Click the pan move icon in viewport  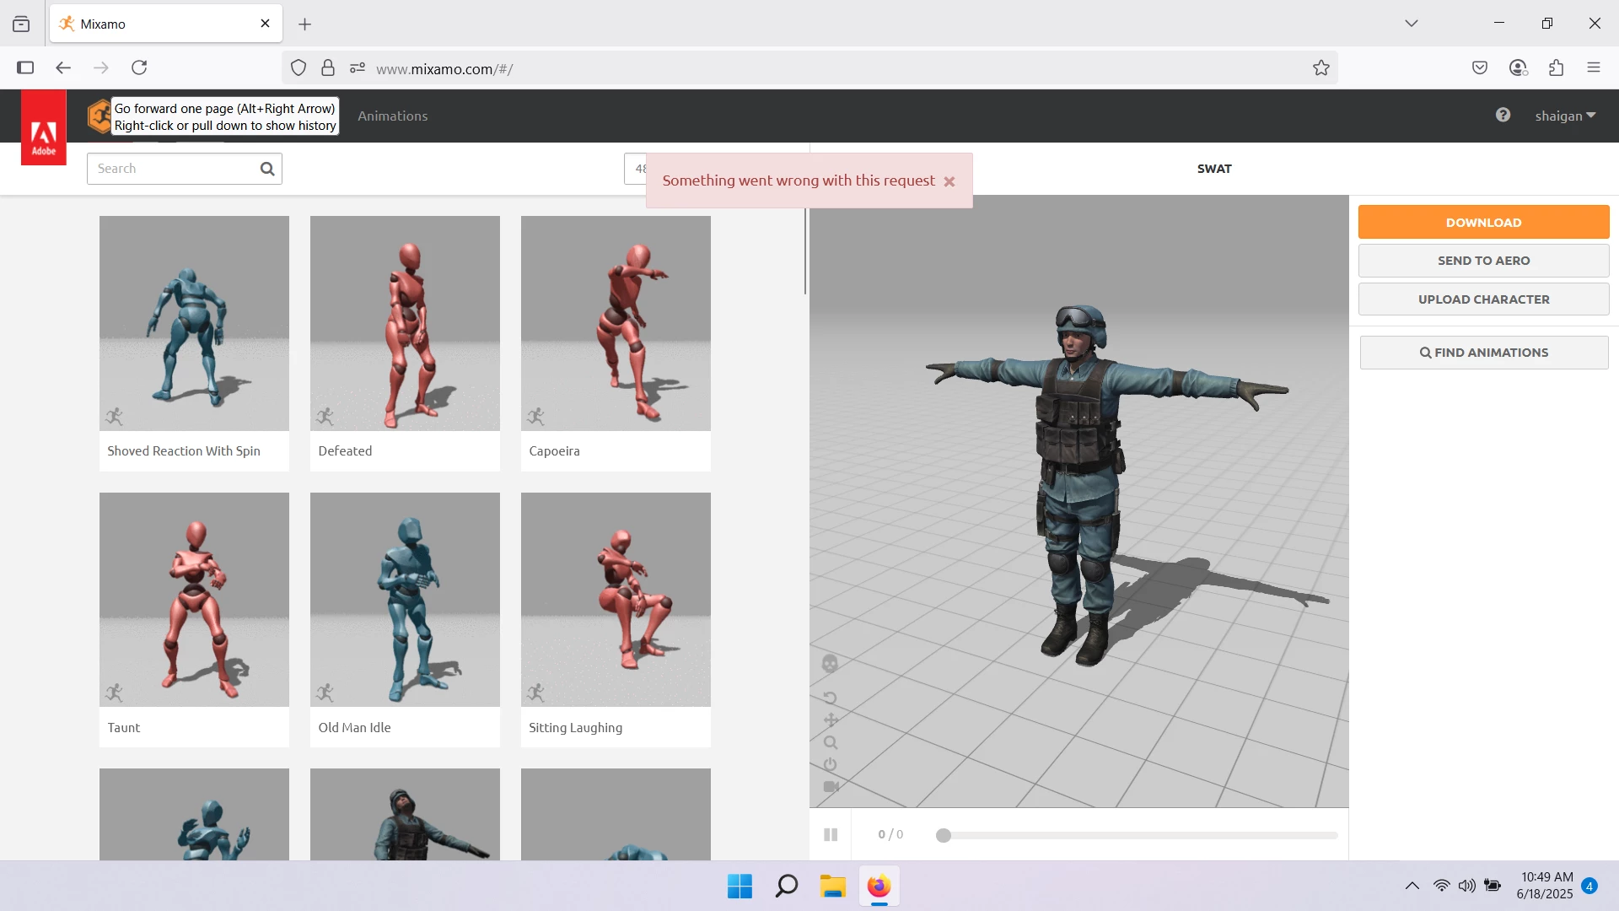pyautogui.click(x=831, y=720)
